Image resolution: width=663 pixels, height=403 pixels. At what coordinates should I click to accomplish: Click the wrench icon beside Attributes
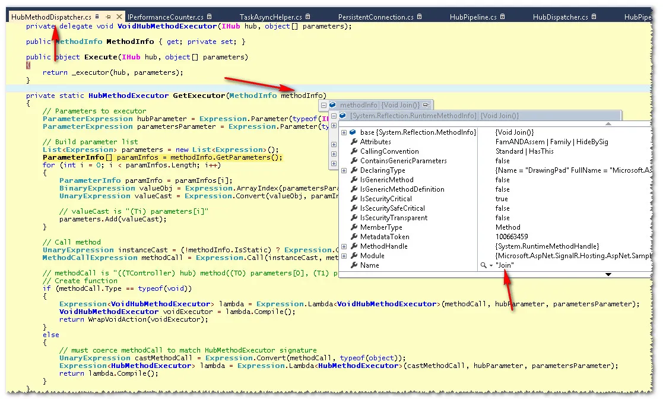(354, 142)
